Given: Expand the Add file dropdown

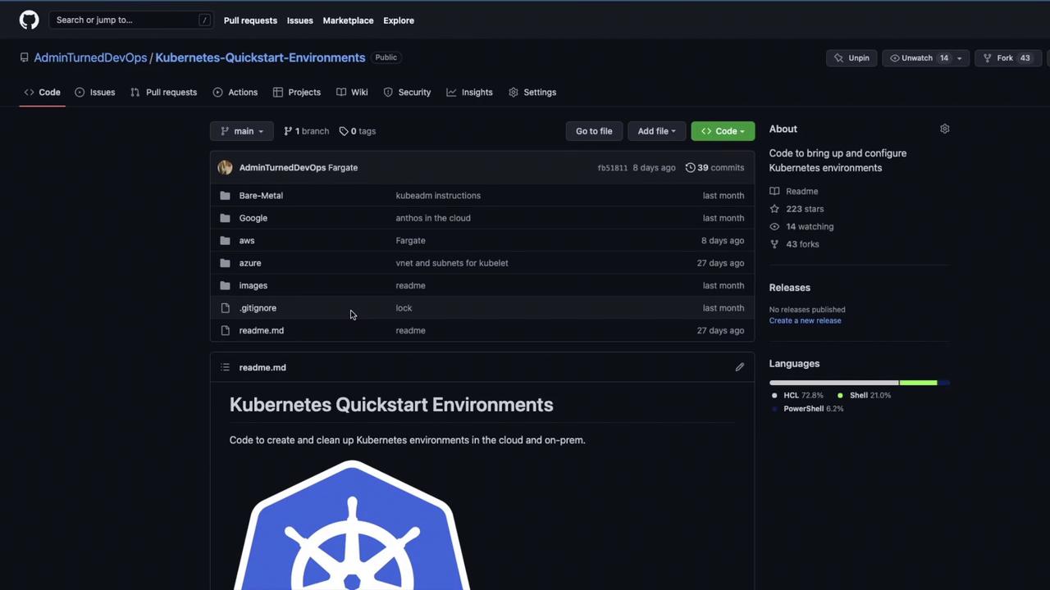Looking at the screenshot, I should click(x=656, y=131).
